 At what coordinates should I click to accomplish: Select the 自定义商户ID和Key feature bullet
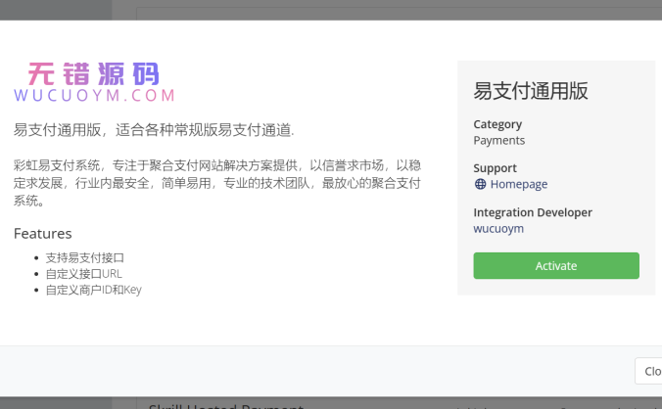(x=94, y=290)
